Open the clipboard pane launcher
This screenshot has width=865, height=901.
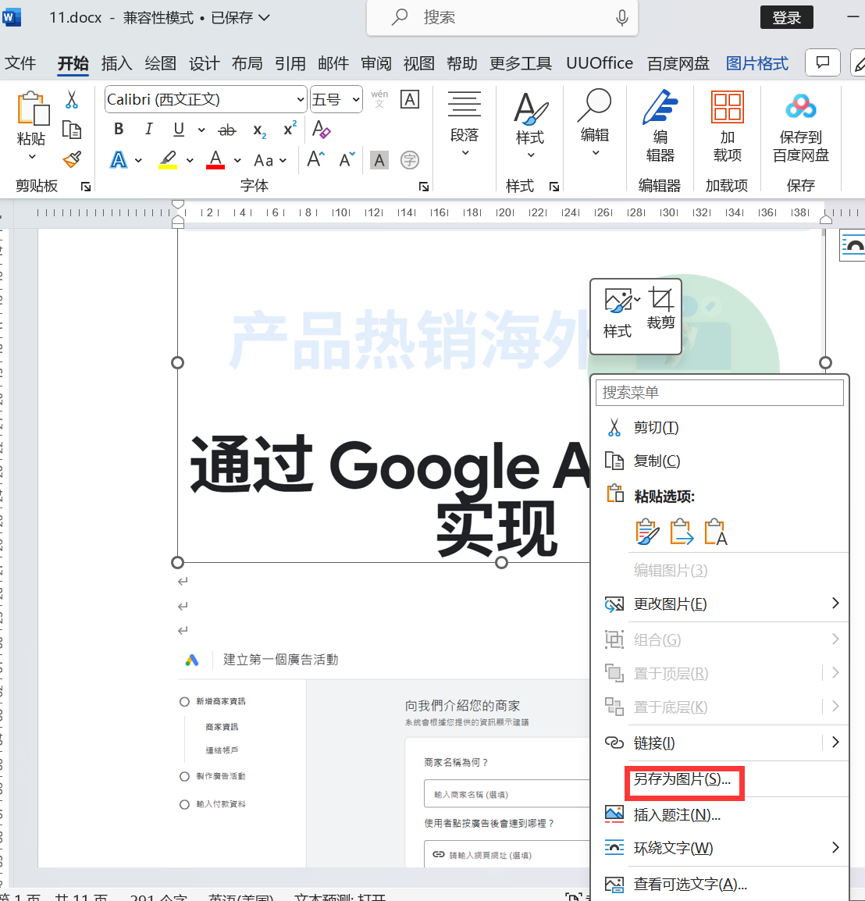tap(86, 186)
